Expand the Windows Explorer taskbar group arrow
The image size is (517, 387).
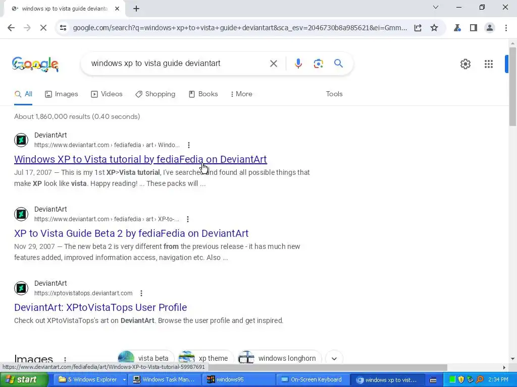tap(124, 380)
